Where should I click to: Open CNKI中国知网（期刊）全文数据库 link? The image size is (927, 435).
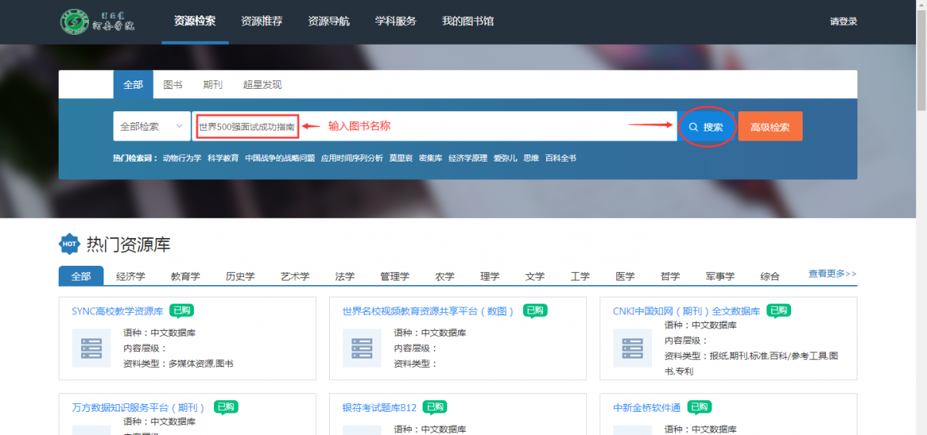[x=687, y=311]
